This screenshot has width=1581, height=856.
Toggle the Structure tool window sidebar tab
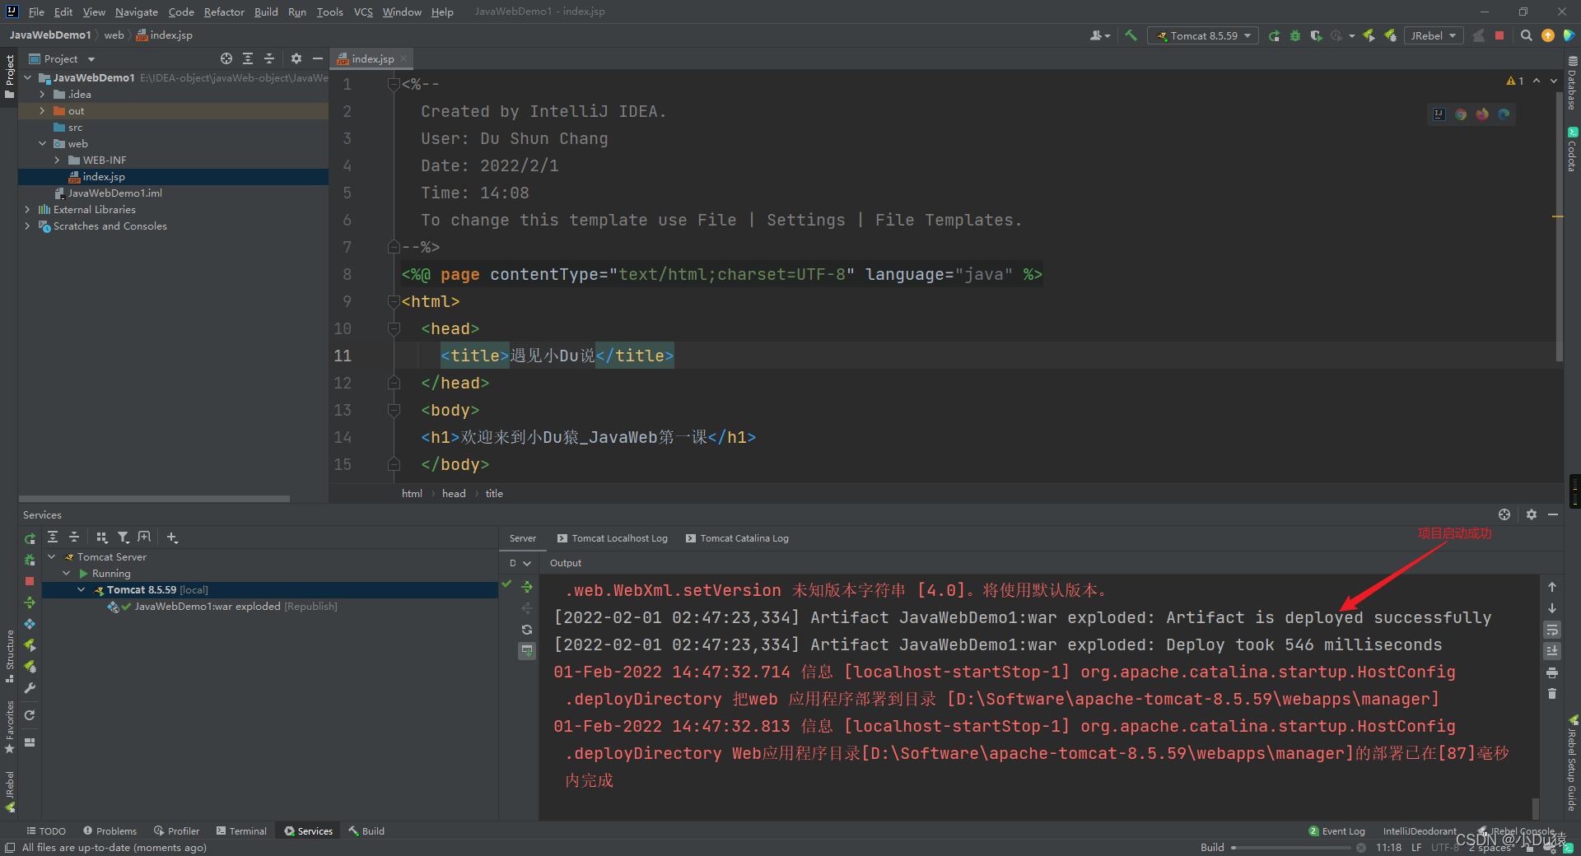click(9, 656)
